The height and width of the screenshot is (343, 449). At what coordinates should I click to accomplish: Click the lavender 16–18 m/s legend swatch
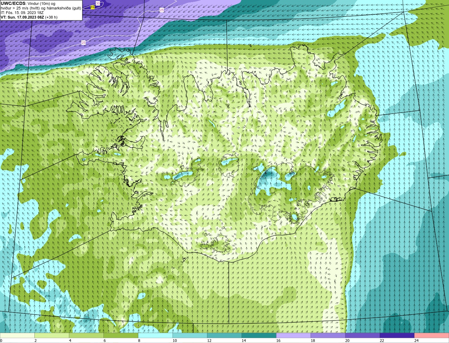pos(294,336)
